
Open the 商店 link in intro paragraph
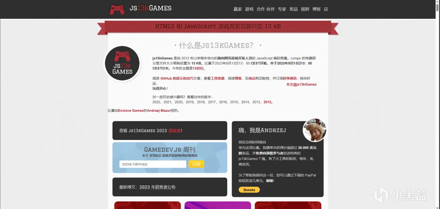point(252,78)
